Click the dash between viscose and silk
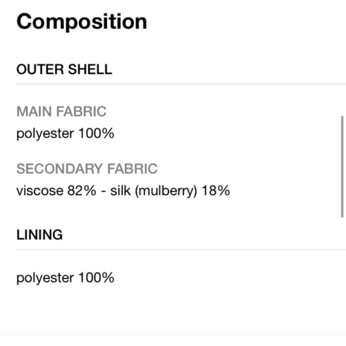Screen dimensions: 346x346 [103, 191]
